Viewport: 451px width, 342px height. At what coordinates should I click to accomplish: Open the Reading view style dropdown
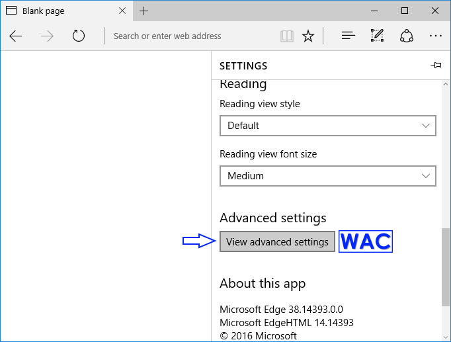[328, 126]
